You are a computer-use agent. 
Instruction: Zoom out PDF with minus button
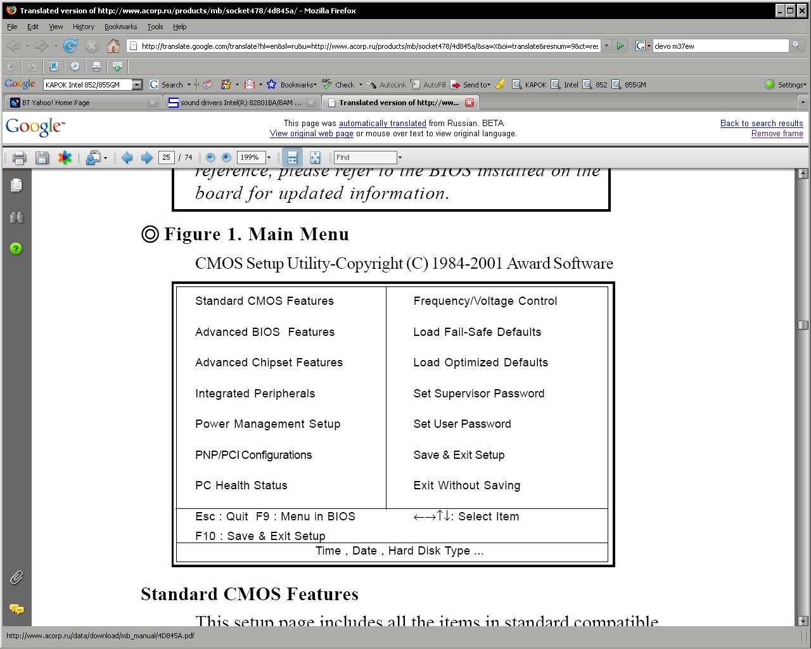[x=210, y=157]
